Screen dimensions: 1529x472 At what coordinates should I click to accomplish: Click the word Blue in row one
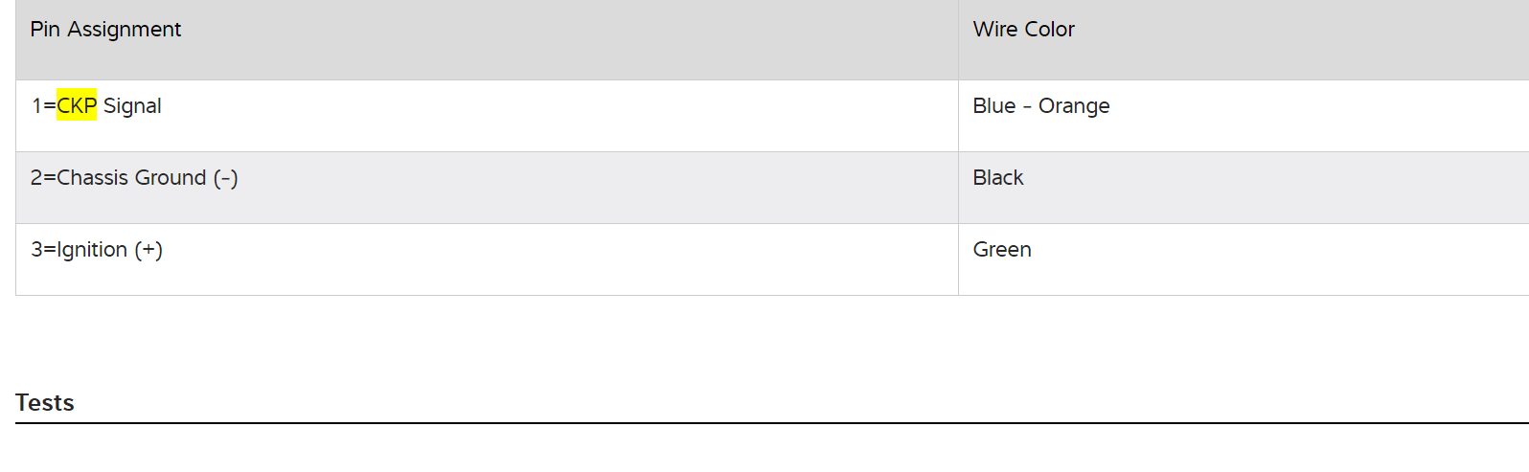pos(993,106)
